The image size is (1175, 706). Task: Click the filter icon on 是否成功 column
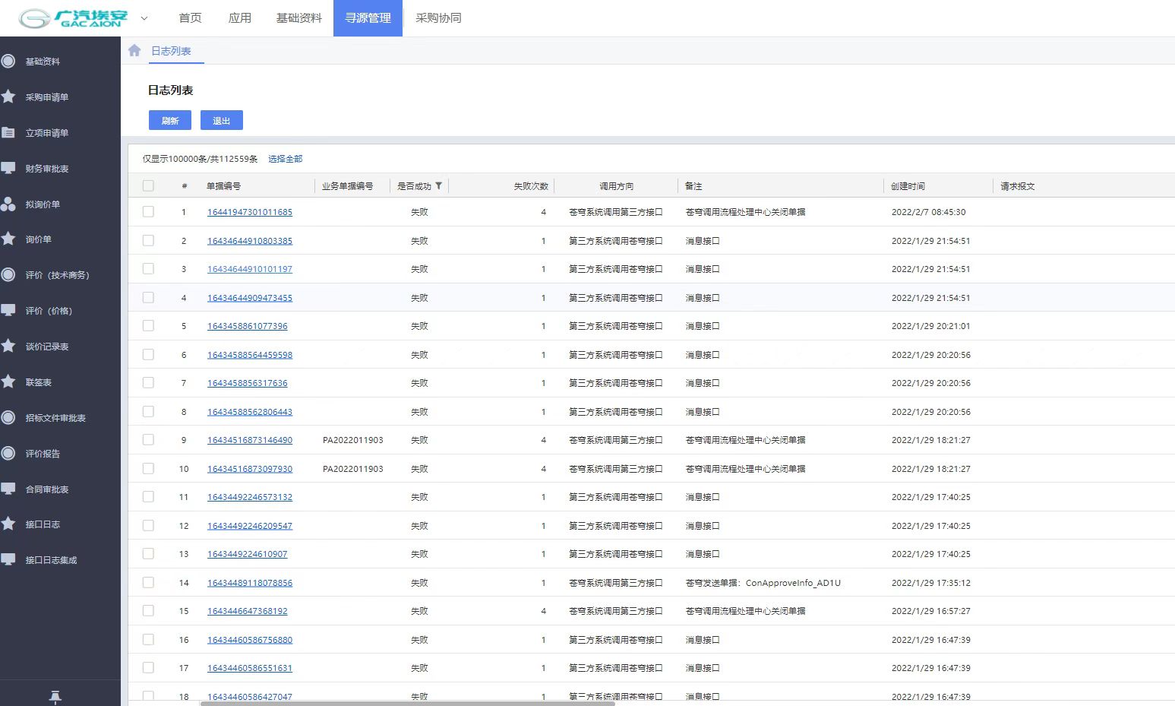pos(438,185)
